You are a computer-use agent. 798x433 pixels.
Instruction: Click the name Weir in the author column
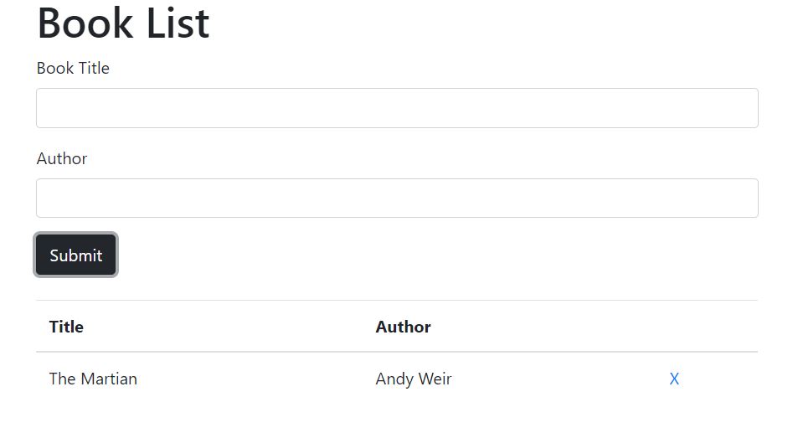tap(435, 379)
